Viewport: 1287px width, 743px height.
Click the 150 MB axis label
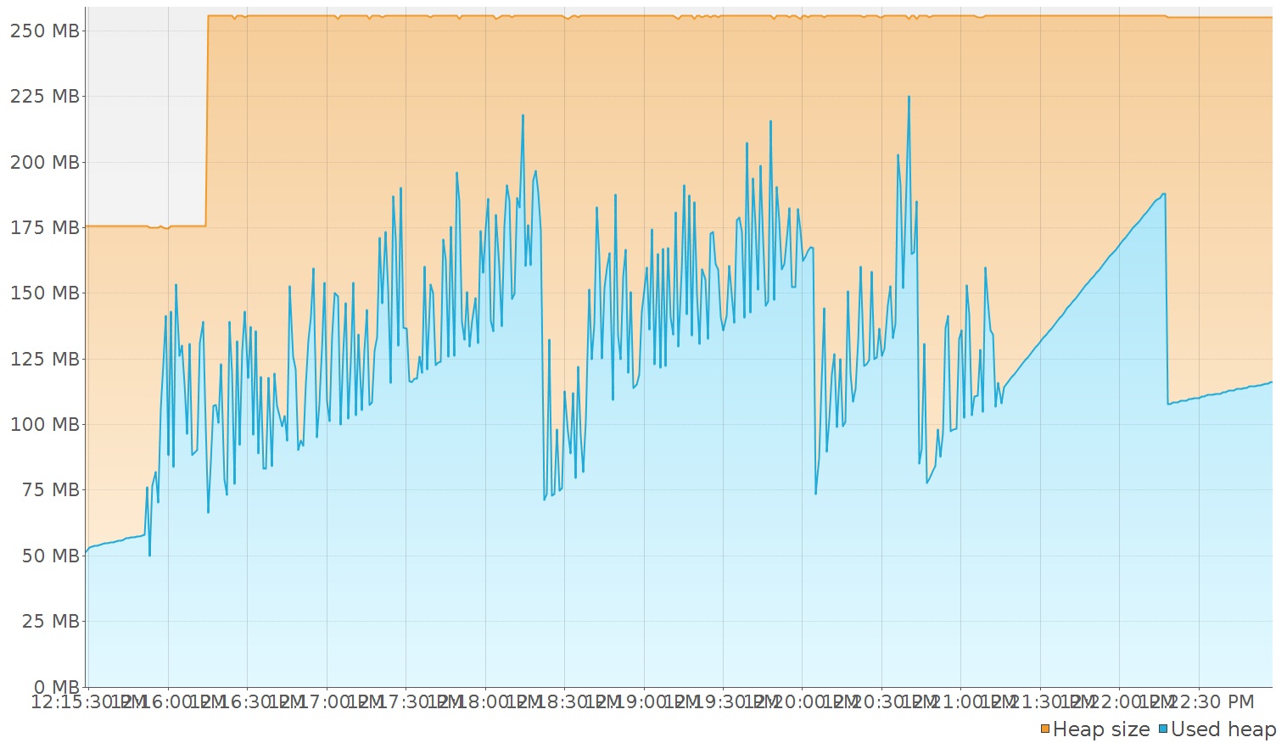point(44,293)
